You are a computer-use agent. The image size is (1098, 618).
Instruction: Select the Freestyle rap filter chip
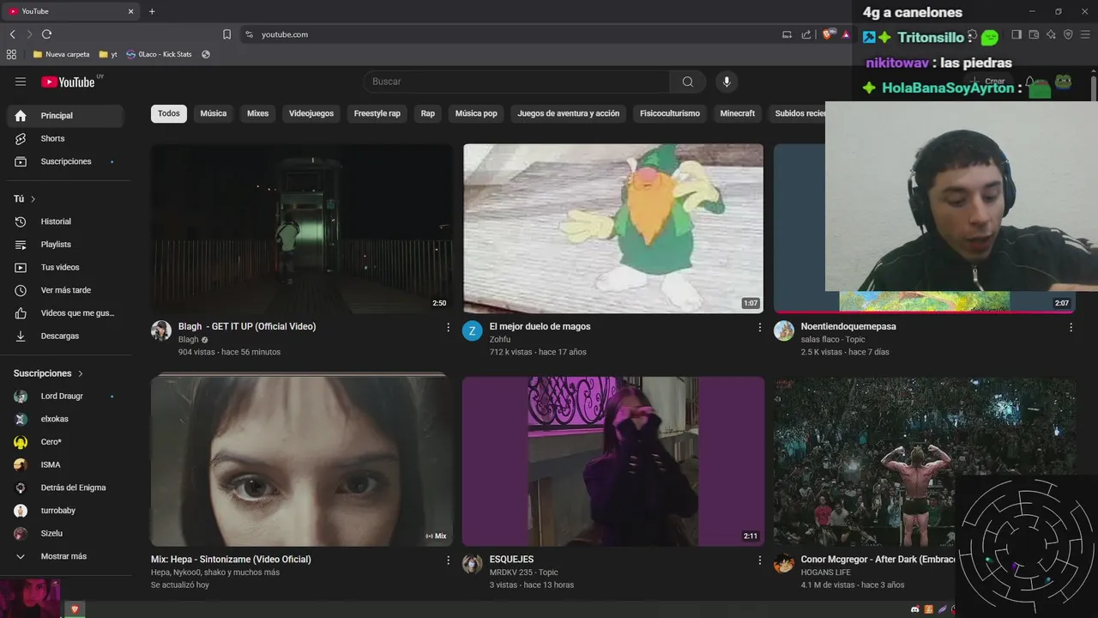377,113
